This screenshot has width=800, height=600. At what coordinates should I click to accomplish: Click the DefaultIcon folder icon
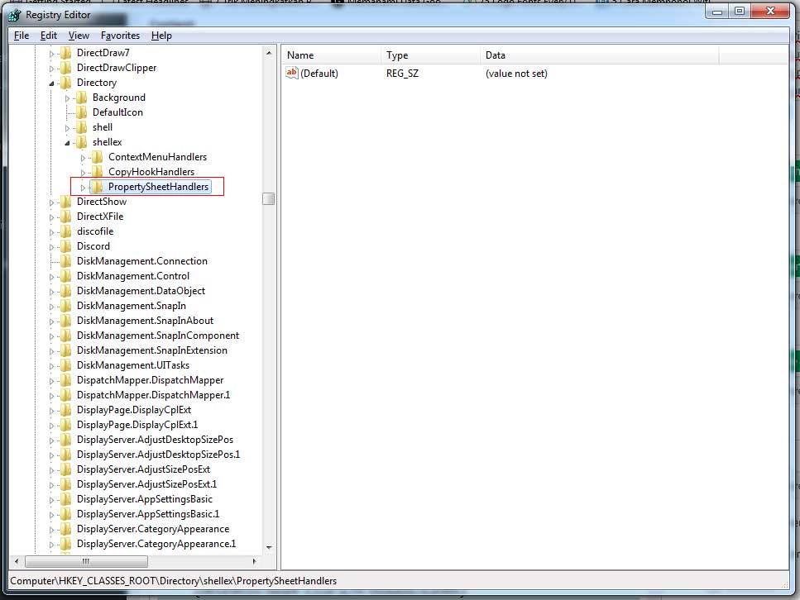click(x=81, y=112)
